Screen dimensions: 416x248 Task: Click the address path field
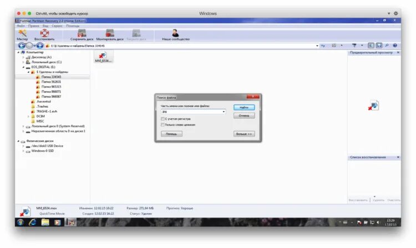[x=182, y=45]
